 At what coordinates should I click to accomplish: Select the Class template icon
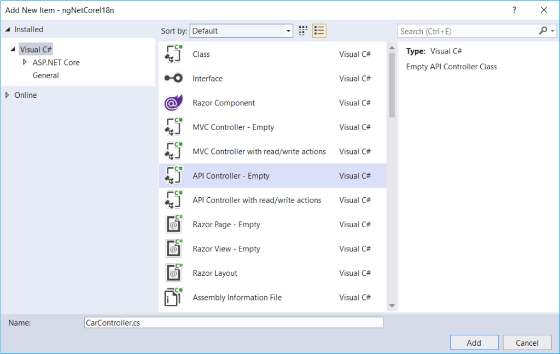point(173,54)
